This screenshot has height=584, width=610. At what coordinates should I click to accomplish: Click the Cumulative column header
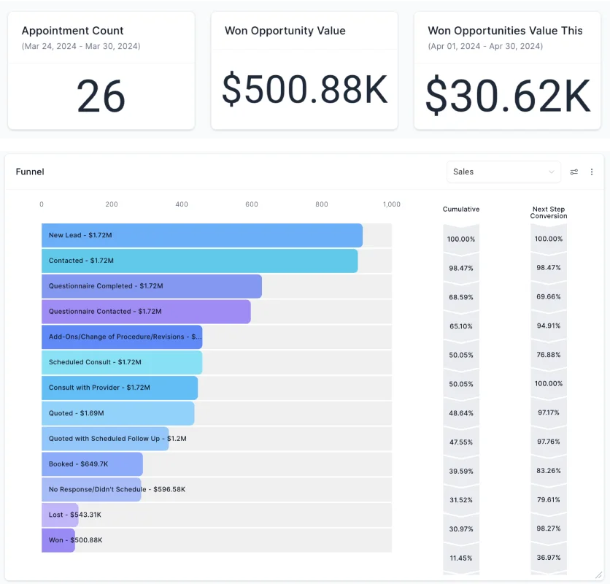tap(461, 210)
